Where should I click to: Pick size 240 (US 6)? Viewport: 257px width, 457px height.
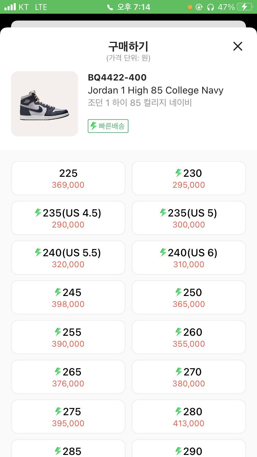[x=189, y=258]
